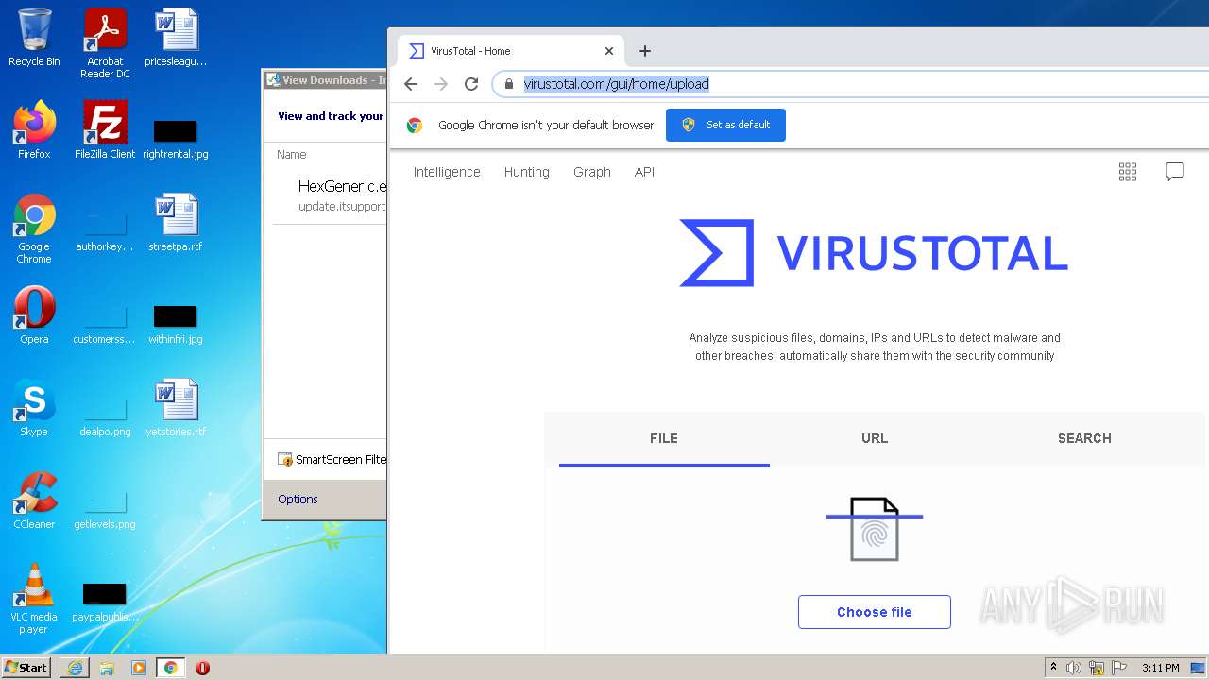This screenshot has height=680, width=1209.
Task: Close the VirusTotal - Home tab
Action: point(609,51)
